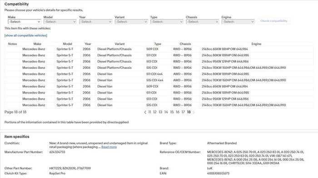Image resolution: width=318 pixels, height=178 pixels.
Task: Click the Type column header in table
Action: [158, 44]
